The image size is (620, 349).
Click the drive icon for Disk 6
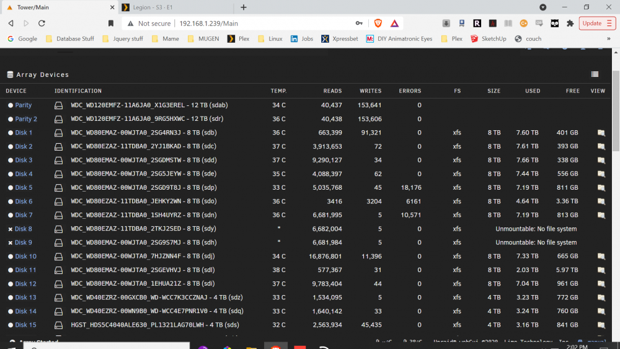(58, 201)
